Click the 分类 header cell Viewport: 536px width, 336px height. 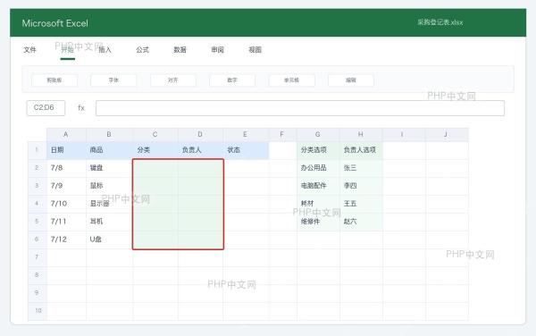[155, 150]
